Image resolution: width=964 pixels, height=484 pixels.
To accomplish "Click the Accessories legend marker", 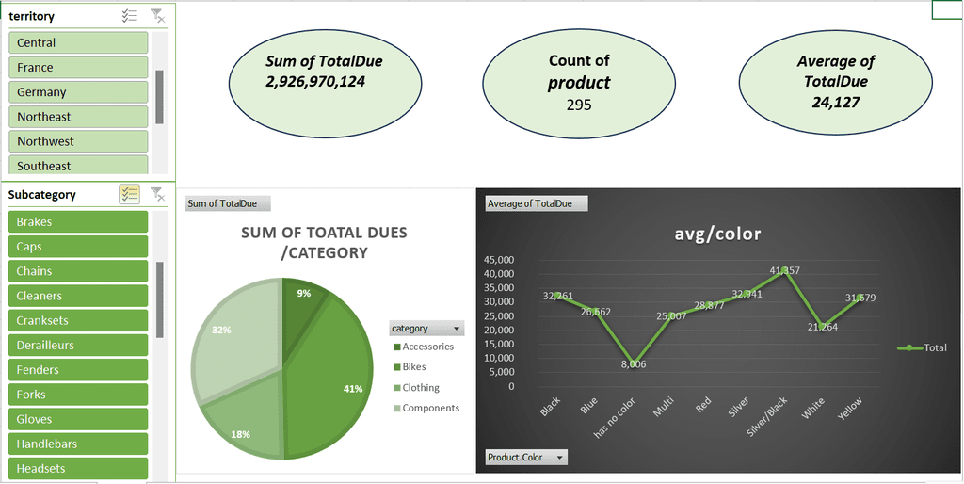I will (396, 347).
